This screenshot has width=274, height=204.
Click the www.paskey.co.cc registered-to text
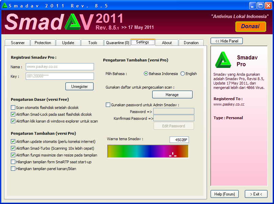coord(229,105)
